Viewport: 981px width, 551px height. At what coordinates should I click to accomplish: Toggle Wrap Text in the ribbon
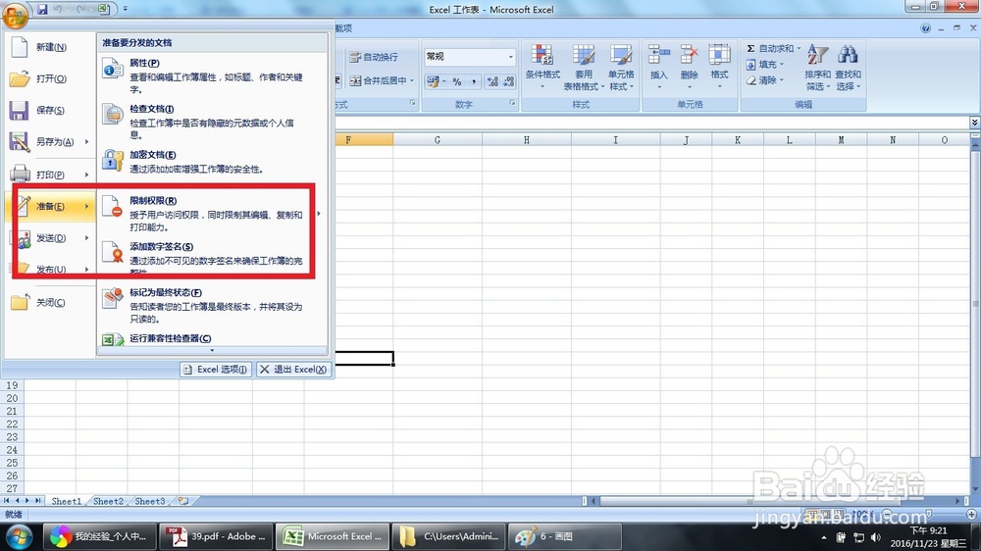pos(374,57)
